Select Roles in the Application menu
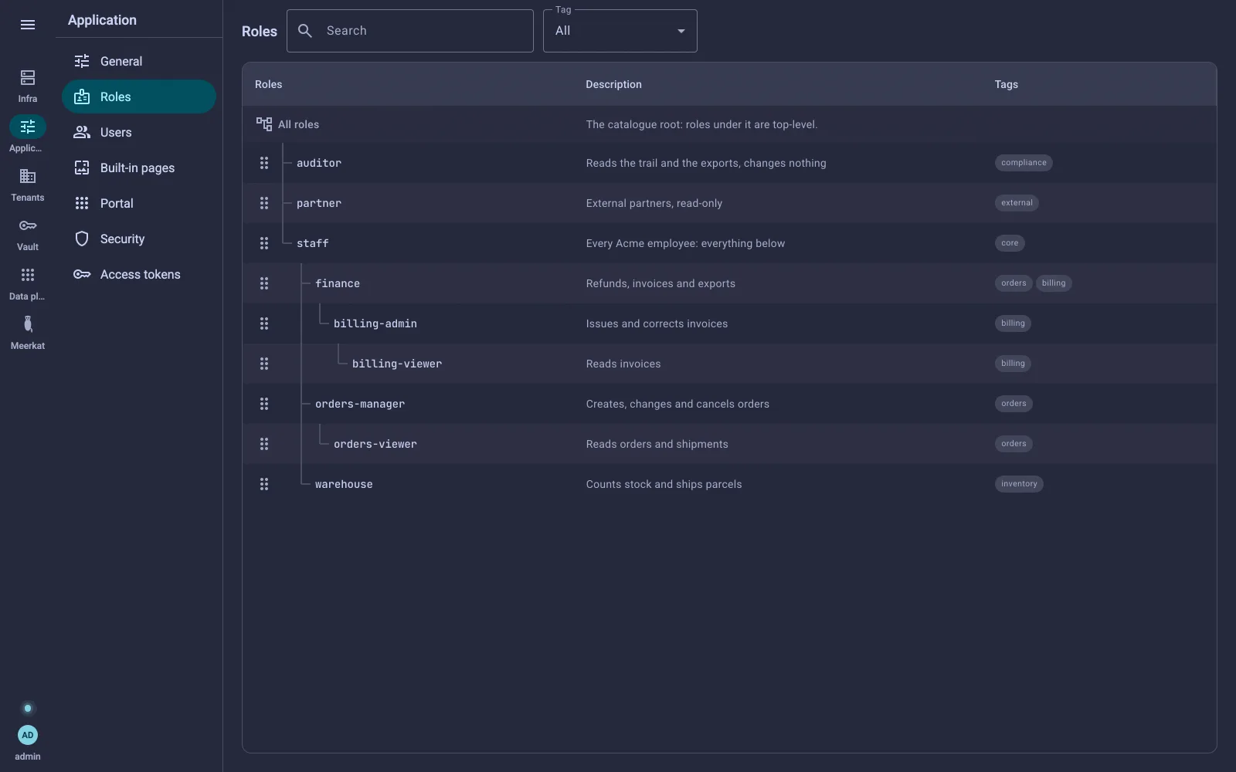This screenshot has height=772, width=1236. click(x=139, y=96)
